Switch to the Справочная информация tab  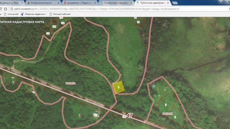tap(116, 3)
